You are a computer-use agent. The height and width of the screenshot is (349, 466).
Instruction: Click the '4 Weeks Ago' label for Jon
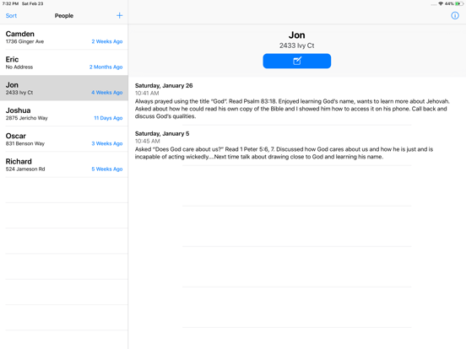[x=107, y=93]
